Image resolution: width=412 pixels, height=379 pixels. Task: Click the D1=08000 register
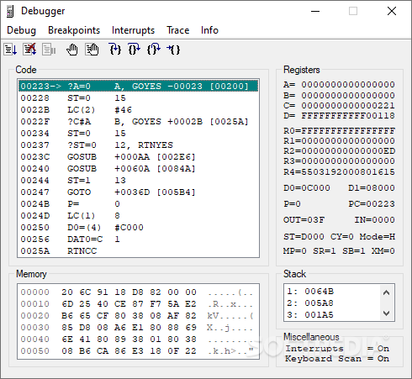(372, 187)
